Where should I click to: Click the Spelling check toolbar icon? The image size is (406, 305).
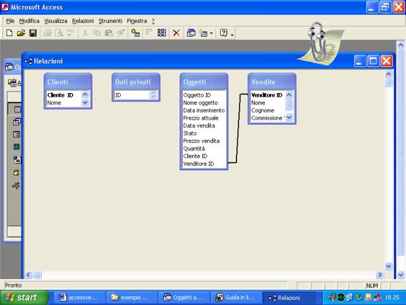coord(71,33)
